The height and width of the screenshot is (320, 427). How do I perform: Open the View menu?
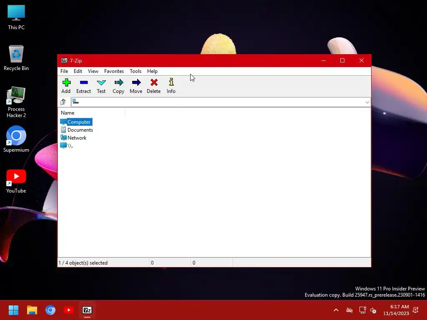point(93,71)
